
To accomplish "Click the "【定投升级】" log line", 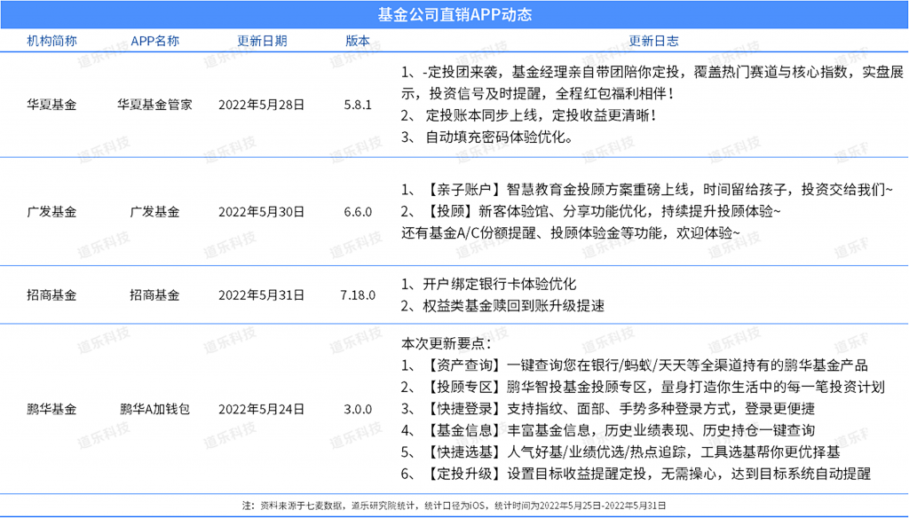I will pyautogui.click(x=636, y=474).
